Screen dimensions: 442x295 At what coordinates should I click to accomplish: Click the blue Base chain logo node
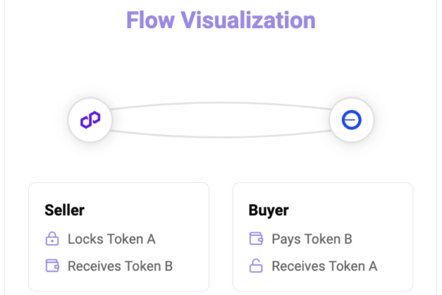(x=351, y=120)
